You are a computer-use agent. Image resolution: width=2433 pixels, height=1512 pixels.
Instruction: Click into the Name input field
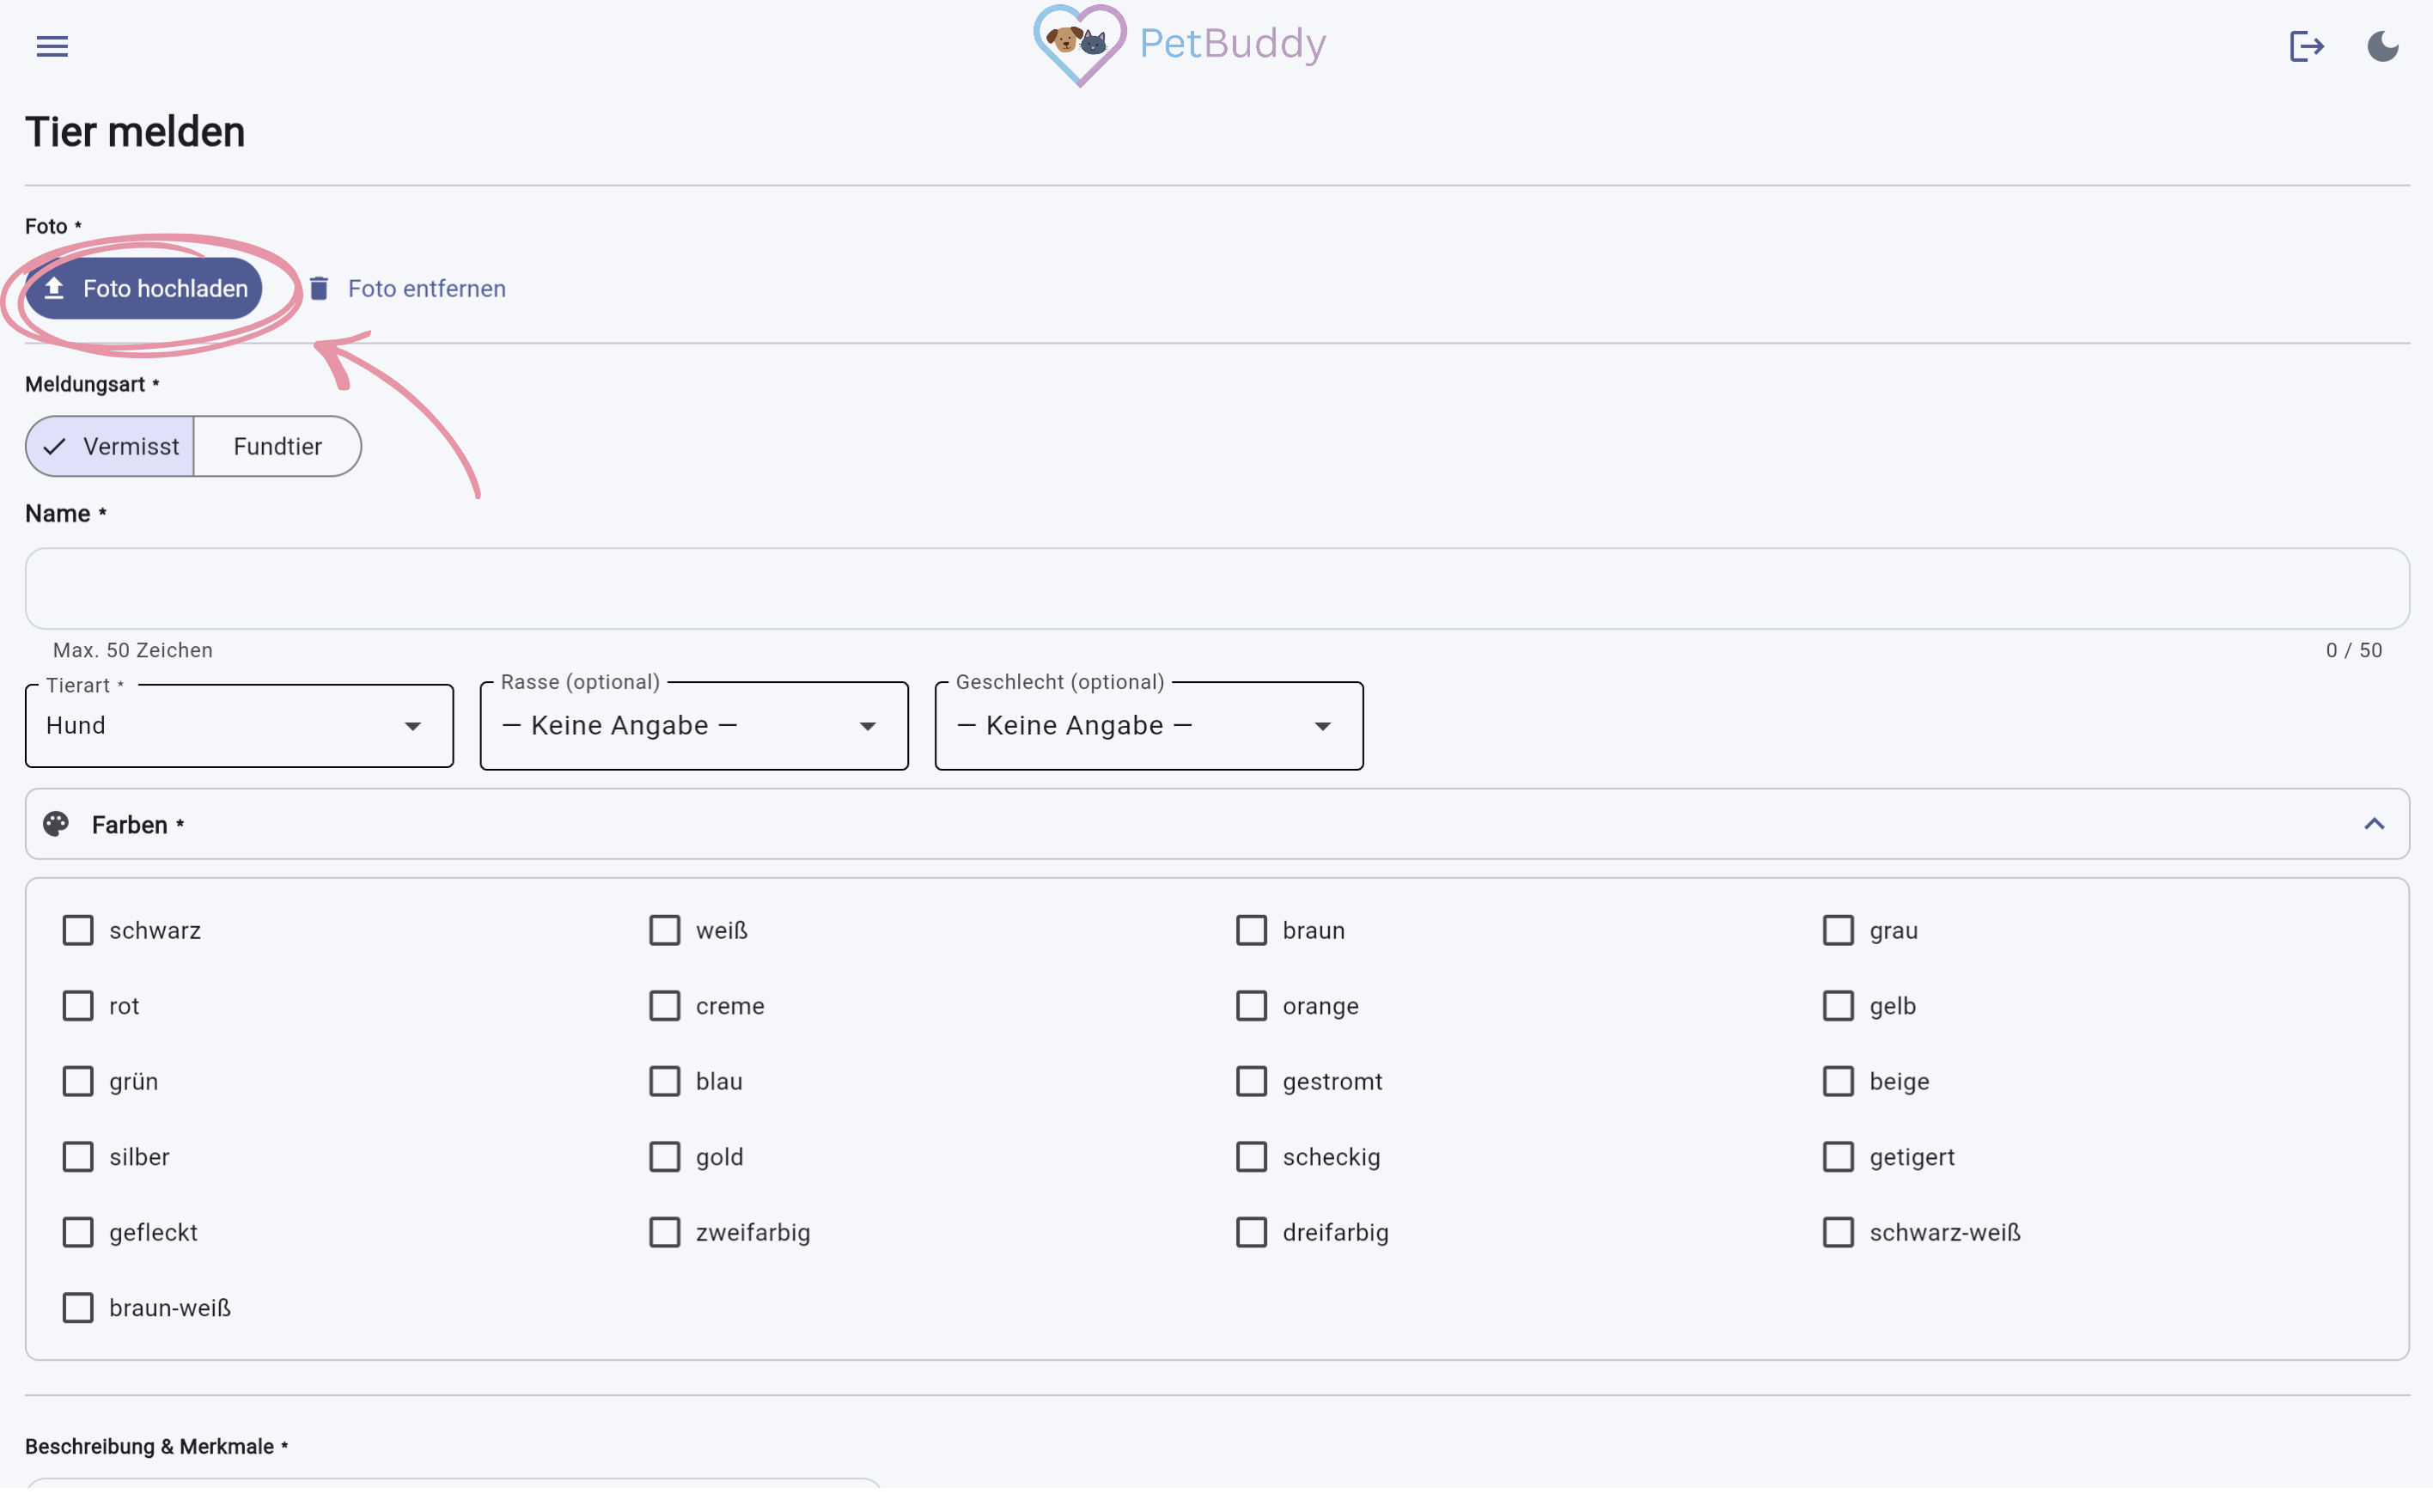tap(1216, 588)
